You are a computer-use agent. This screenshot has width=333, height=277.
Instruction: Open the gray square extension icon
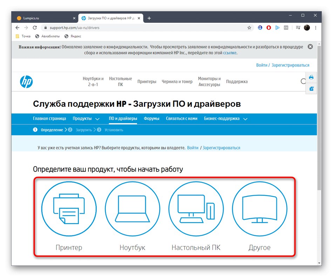tap(286, 28)
